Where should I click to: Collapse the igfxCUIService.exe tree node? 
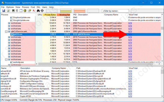point(6,31)
